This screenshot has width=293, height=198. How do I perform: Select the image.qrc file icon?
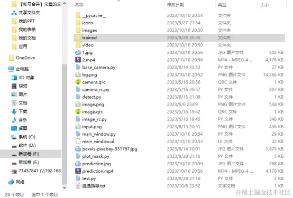point(78,112)
